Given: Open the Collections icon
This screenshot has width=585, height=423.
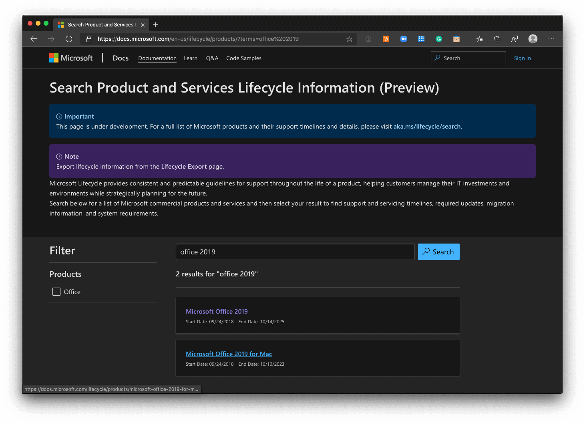Looking at the screenshot, I should [497, 39].
